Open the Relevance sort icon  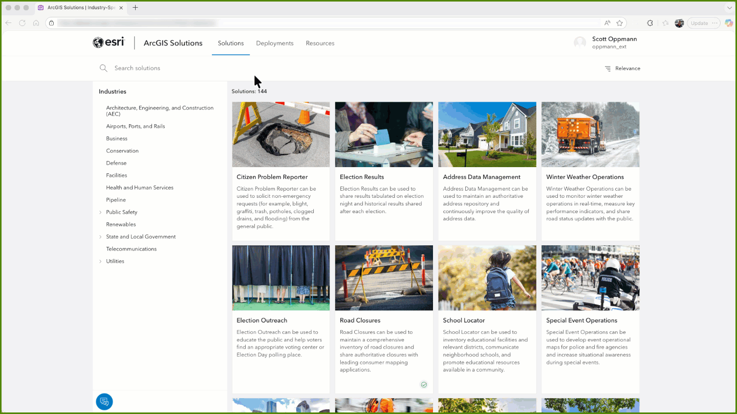[x=608, y=68]
